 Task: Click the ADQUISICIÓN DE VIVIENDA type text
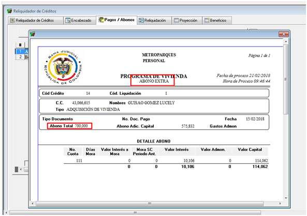[x=93, y=109]
